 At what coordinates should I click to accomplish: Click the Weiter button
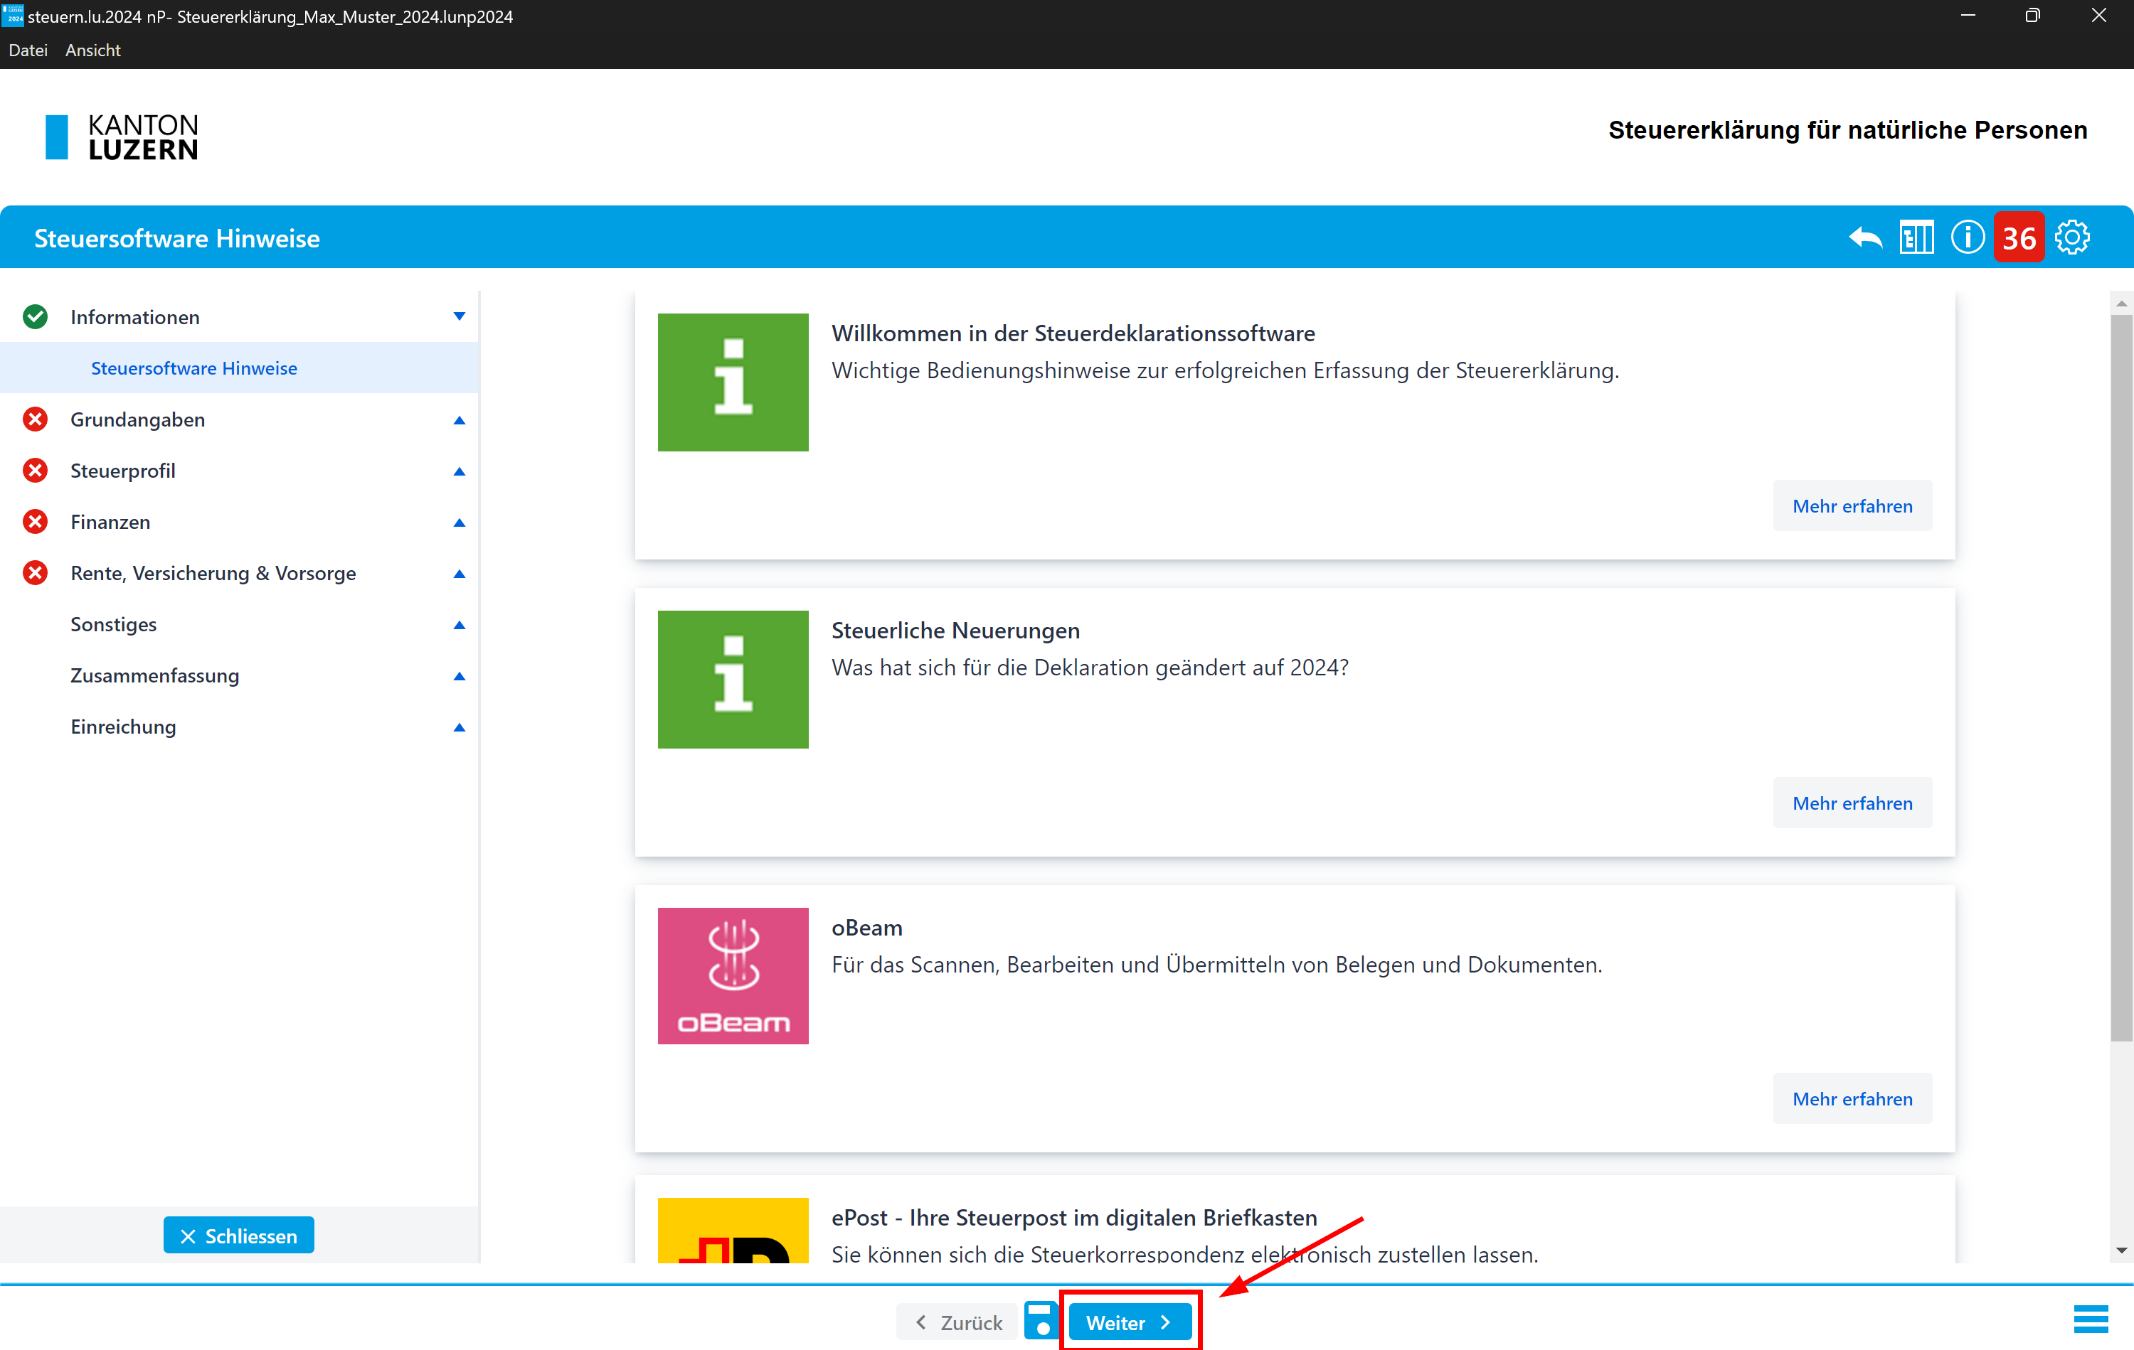[1129, 1322]
